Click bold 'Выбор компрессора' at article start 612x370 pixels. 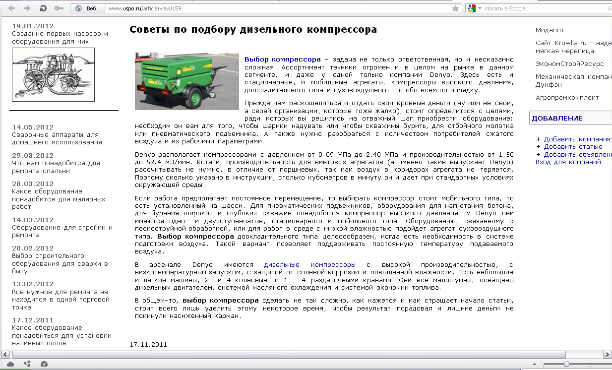(282, 59)
